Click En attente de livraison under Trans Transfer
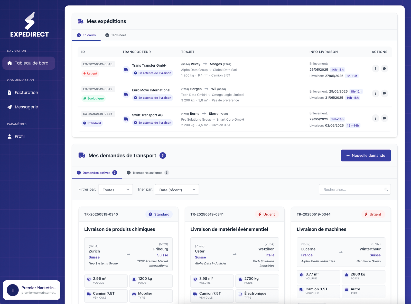Viewport: 411px width, 304px height. (x=153, y=73)
